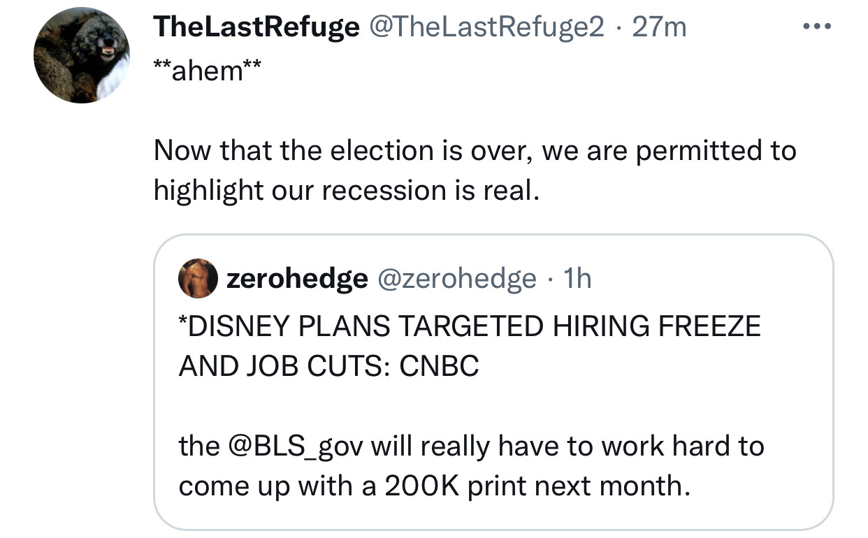Click the @TheLastRefuge2 handle
Screen dimensions: 868x538
coord(486,27)
